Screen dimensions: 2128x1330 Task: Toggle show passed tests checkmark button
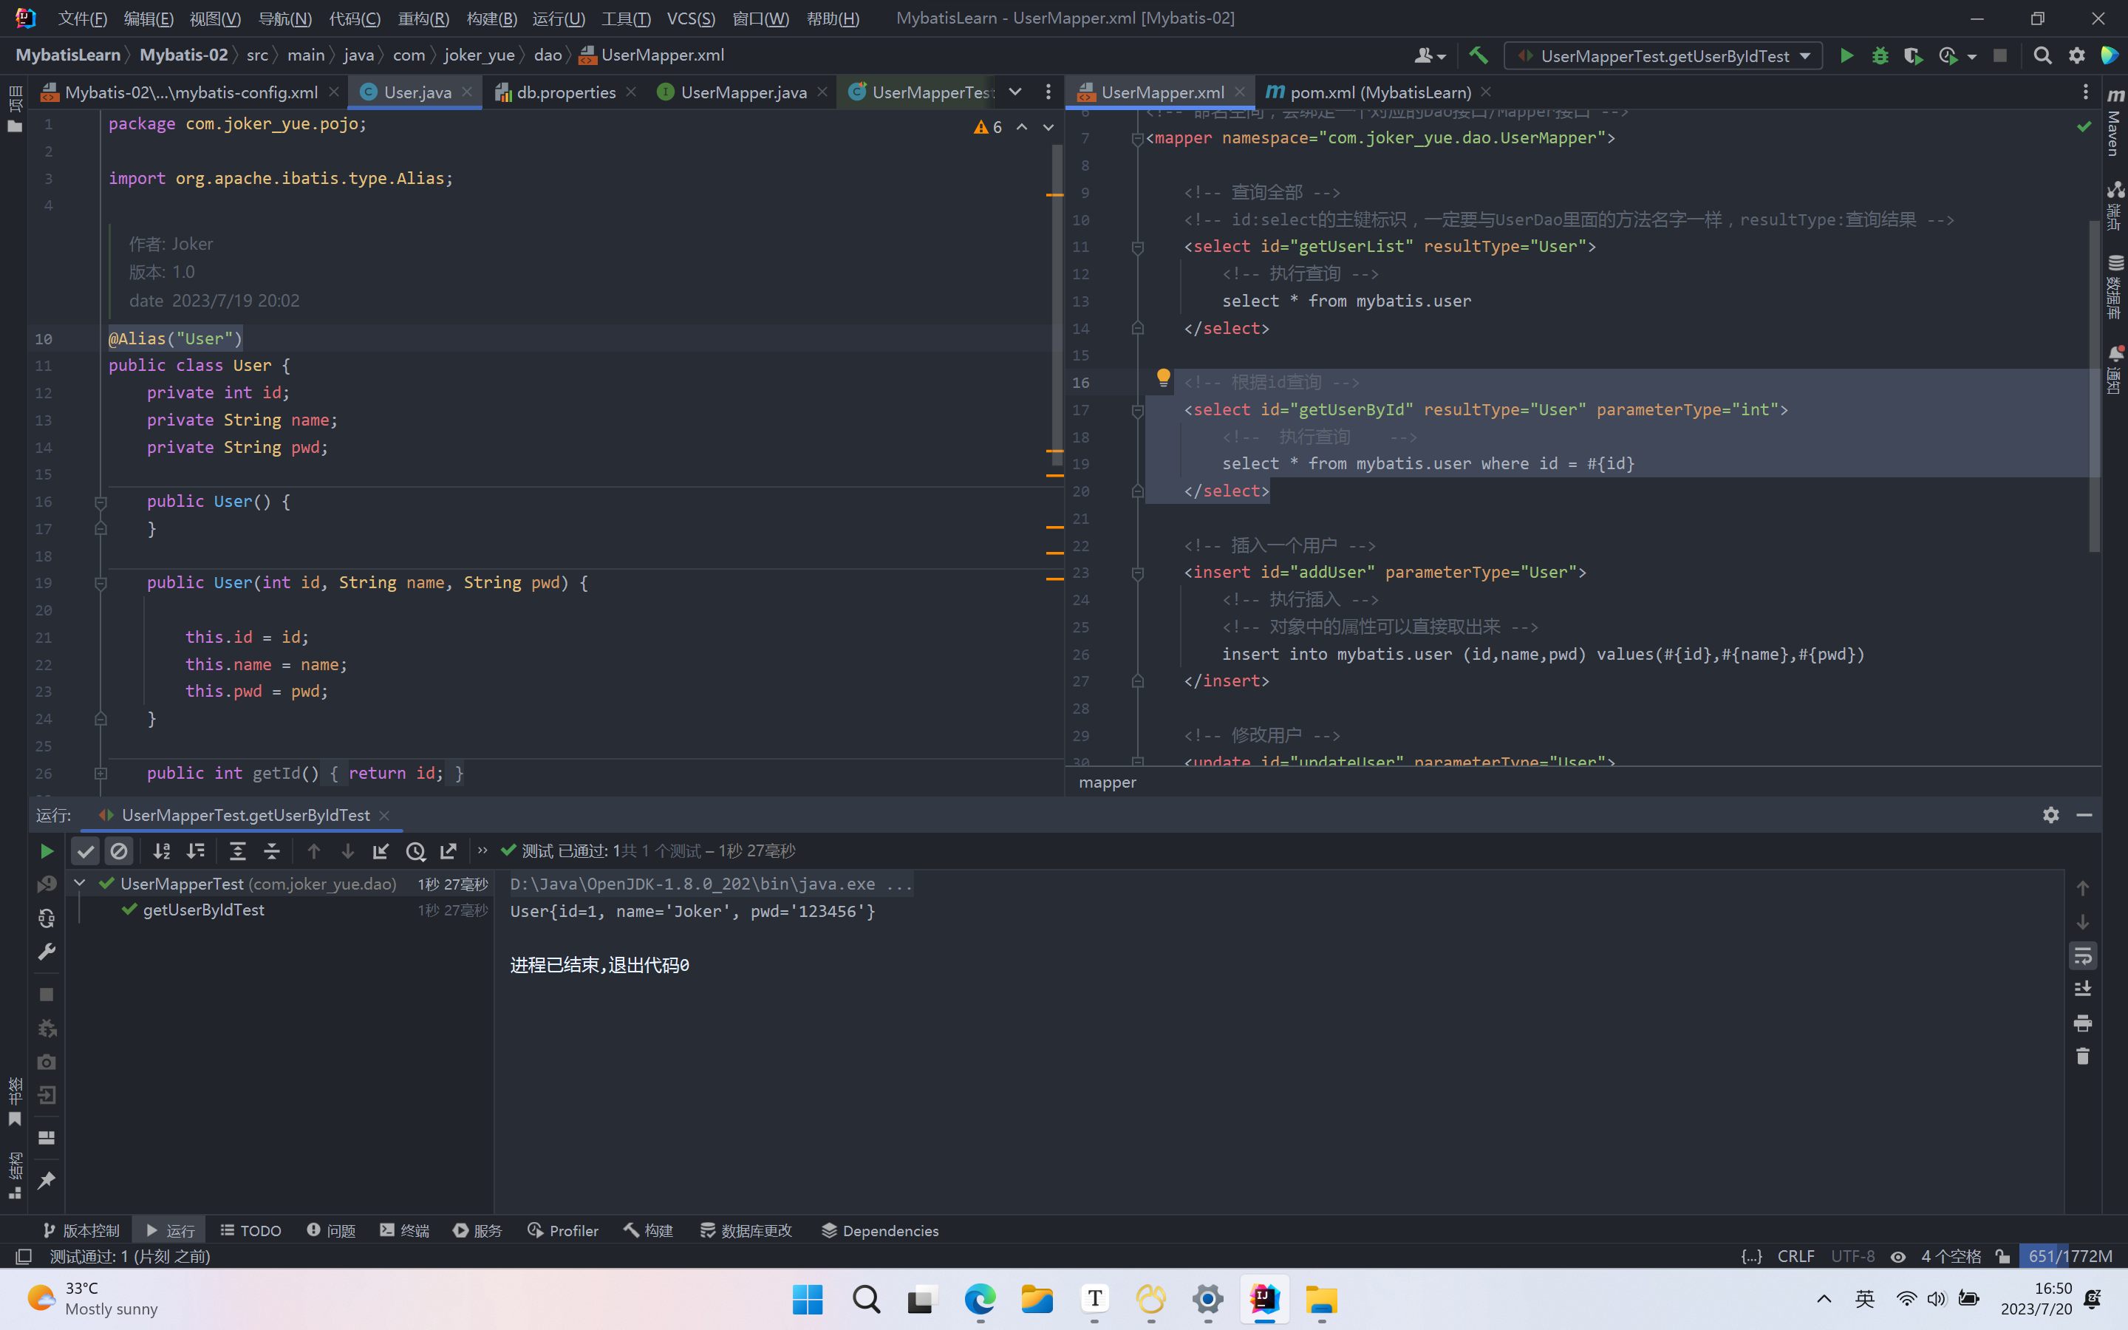point(85,850)
